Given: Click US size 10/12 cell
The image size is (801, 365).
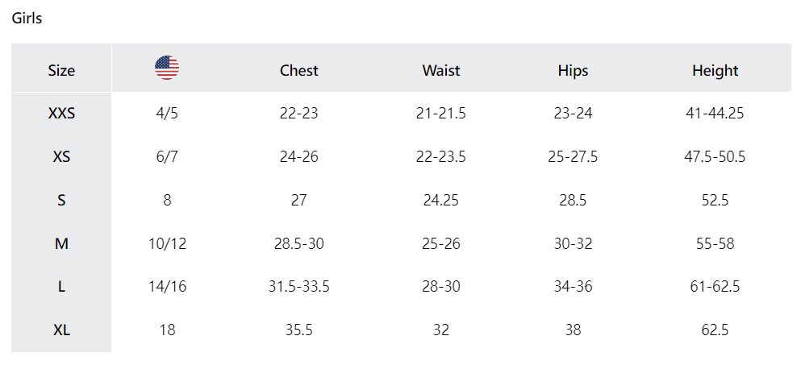Looking at the screenshot, I should (167, 243).
